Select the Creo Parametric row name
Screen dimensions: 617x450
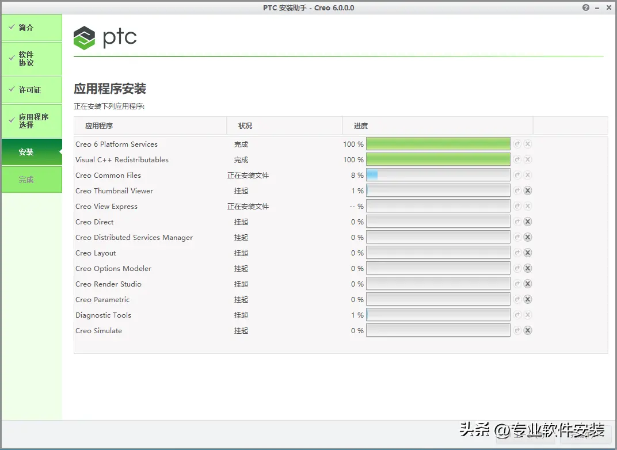[x=102, y=300]
